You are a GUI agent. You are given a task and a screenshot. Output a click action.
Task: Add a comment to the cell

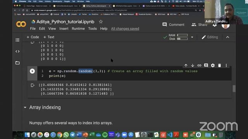(x=206, y=65)
